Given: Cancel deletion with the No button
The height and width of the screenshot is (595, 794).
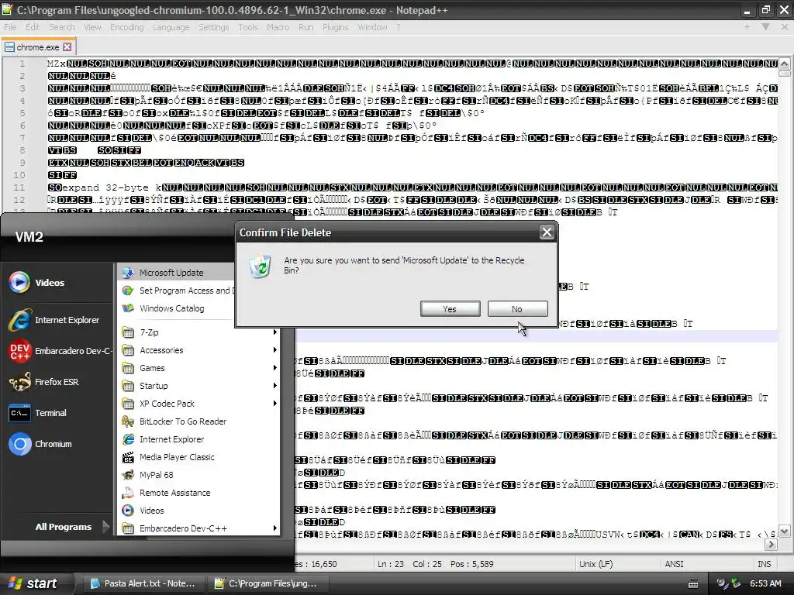Looking at the screenshot, I should click(x=517, y=308).
